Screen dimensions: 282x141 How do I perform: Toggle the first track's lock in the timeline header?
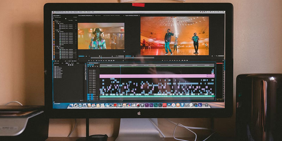90,70
